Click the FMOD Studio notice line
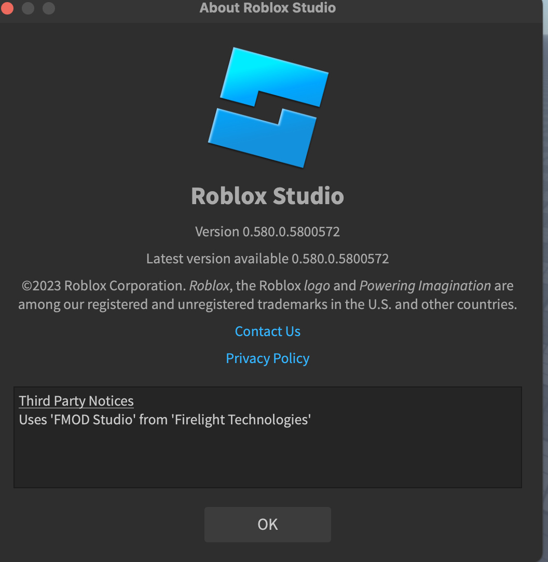 [165, 419]
